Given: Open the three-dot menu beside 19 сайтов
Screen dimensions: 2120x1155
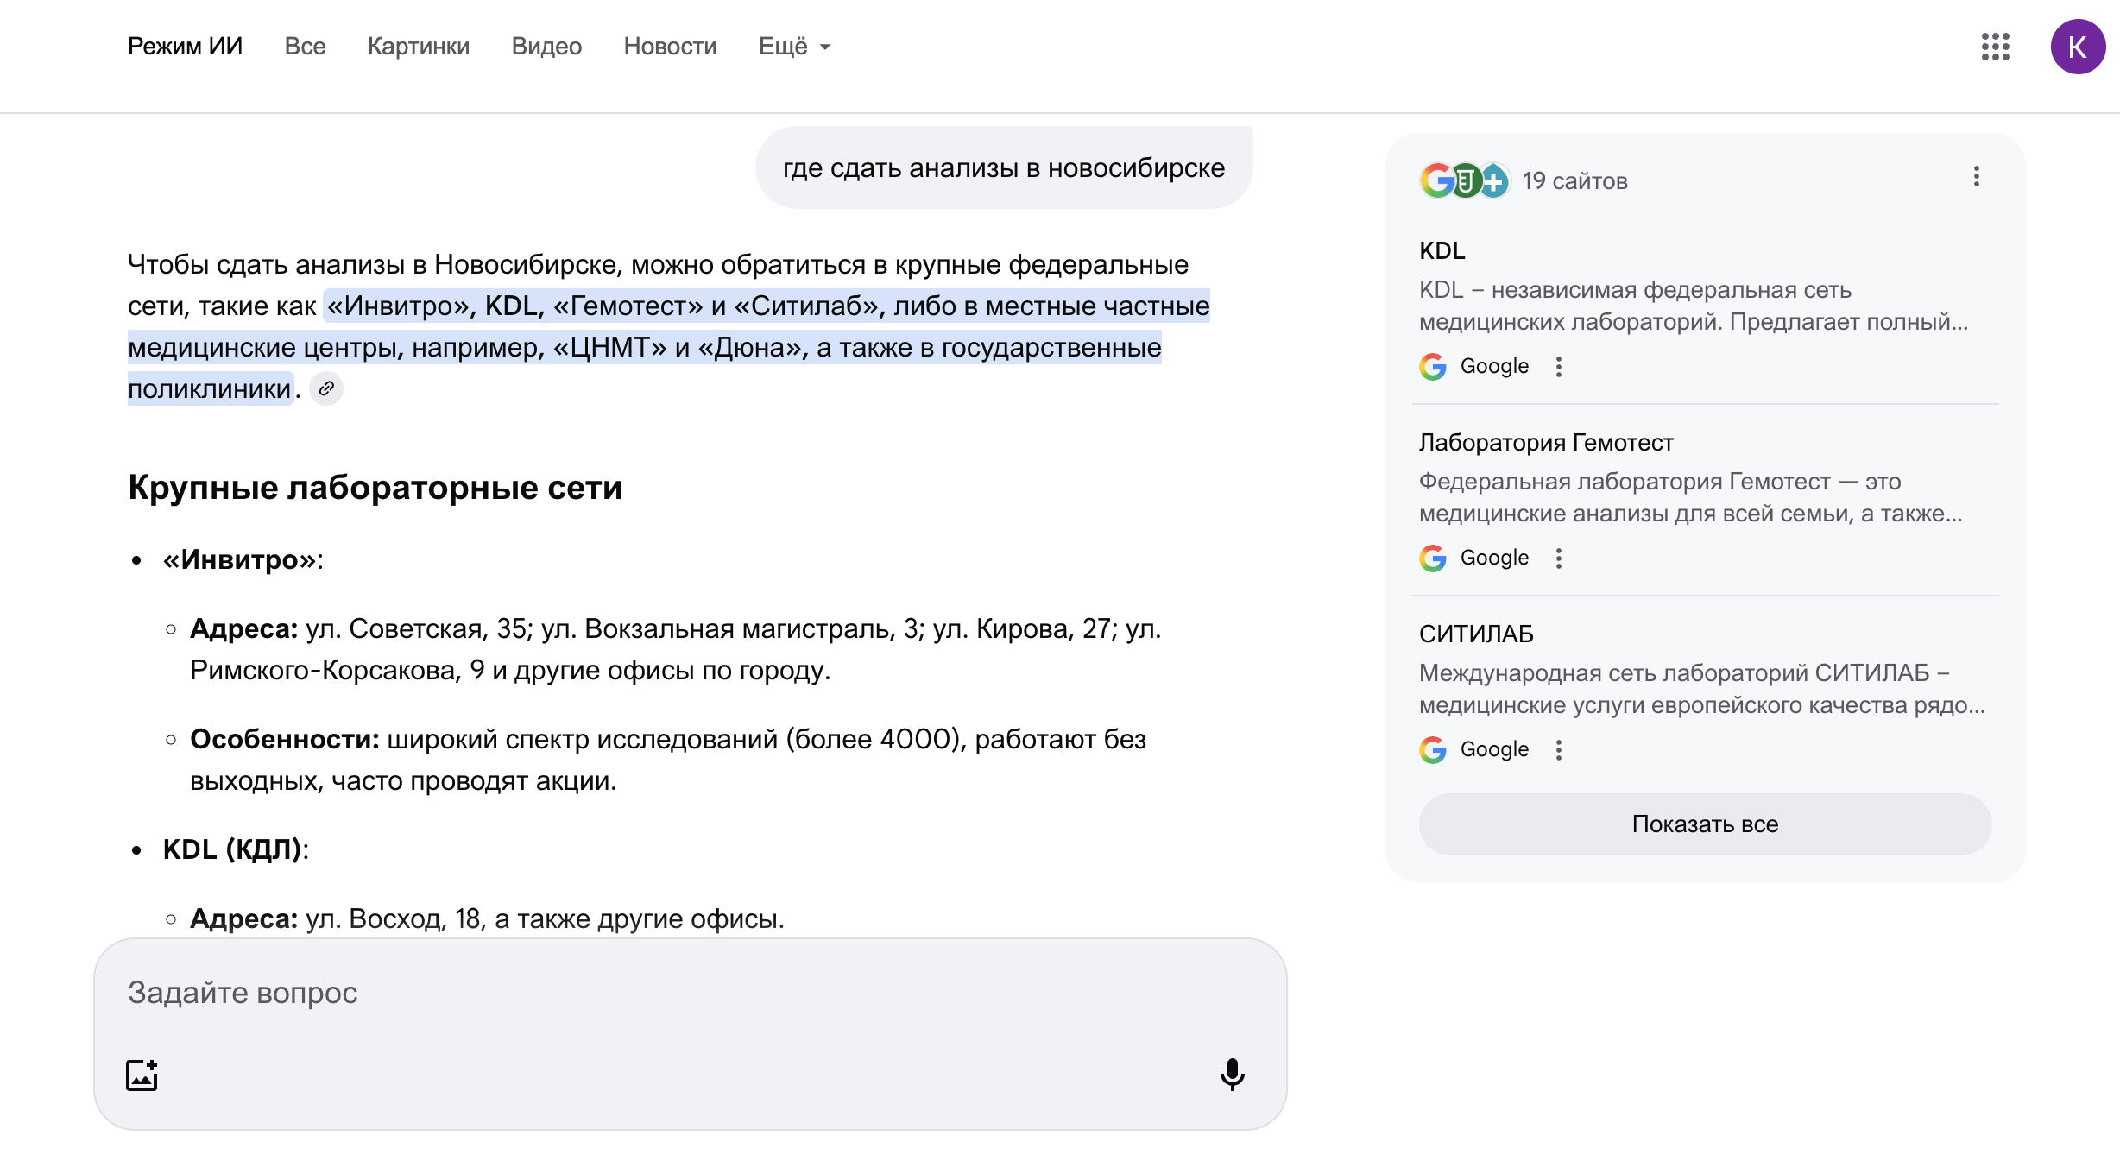Looking at the screenshot, I should (1976, 177).
